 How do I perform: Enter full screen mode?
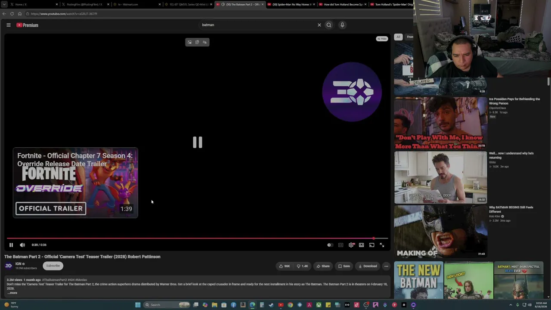pyautogui.click(x=382, y=245)
